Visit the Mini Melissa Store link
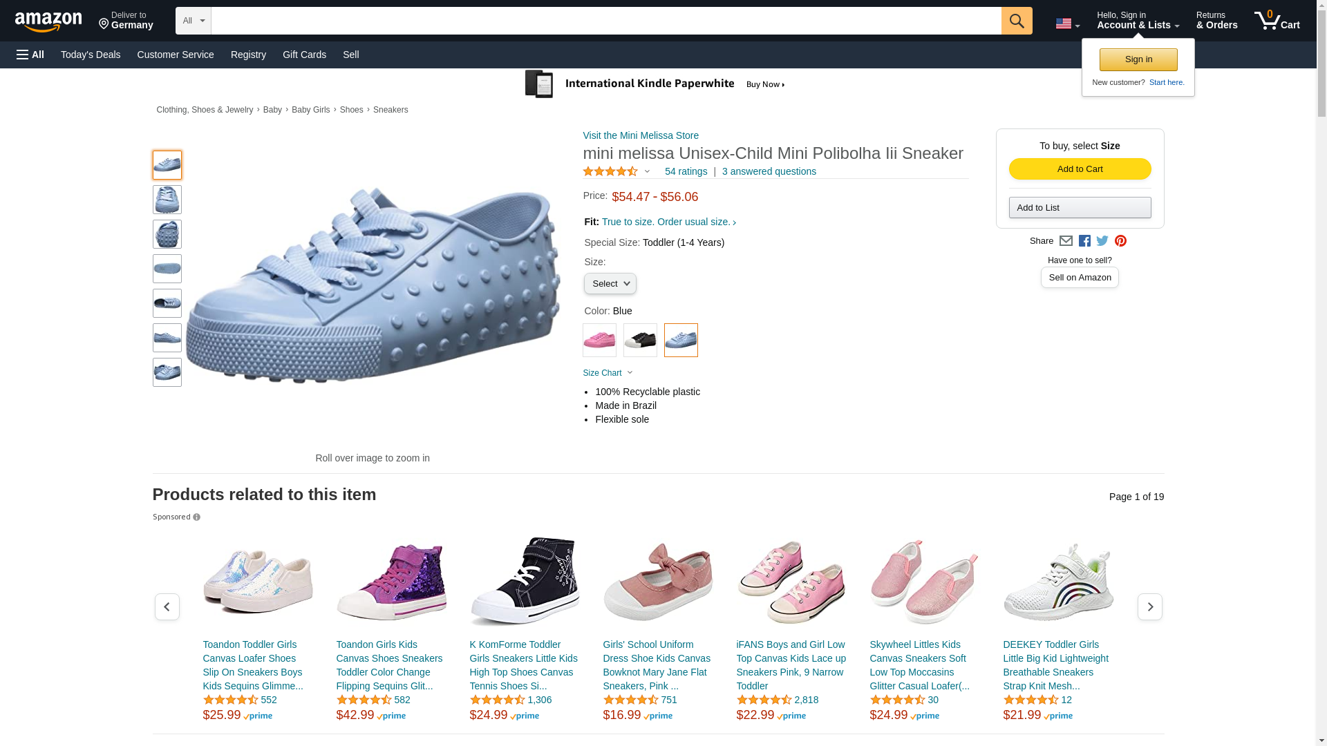The width and height of the screenshot is (1327, 746). coord(640,135)
